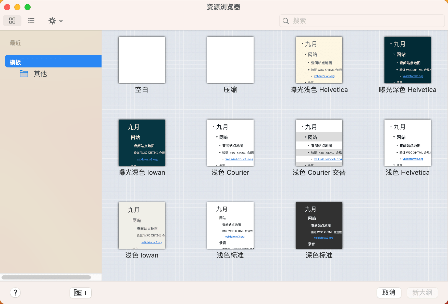This screenshot has height=304, width=448.
Task: Click the 浅色 Courier label
Action: (230, 172)
